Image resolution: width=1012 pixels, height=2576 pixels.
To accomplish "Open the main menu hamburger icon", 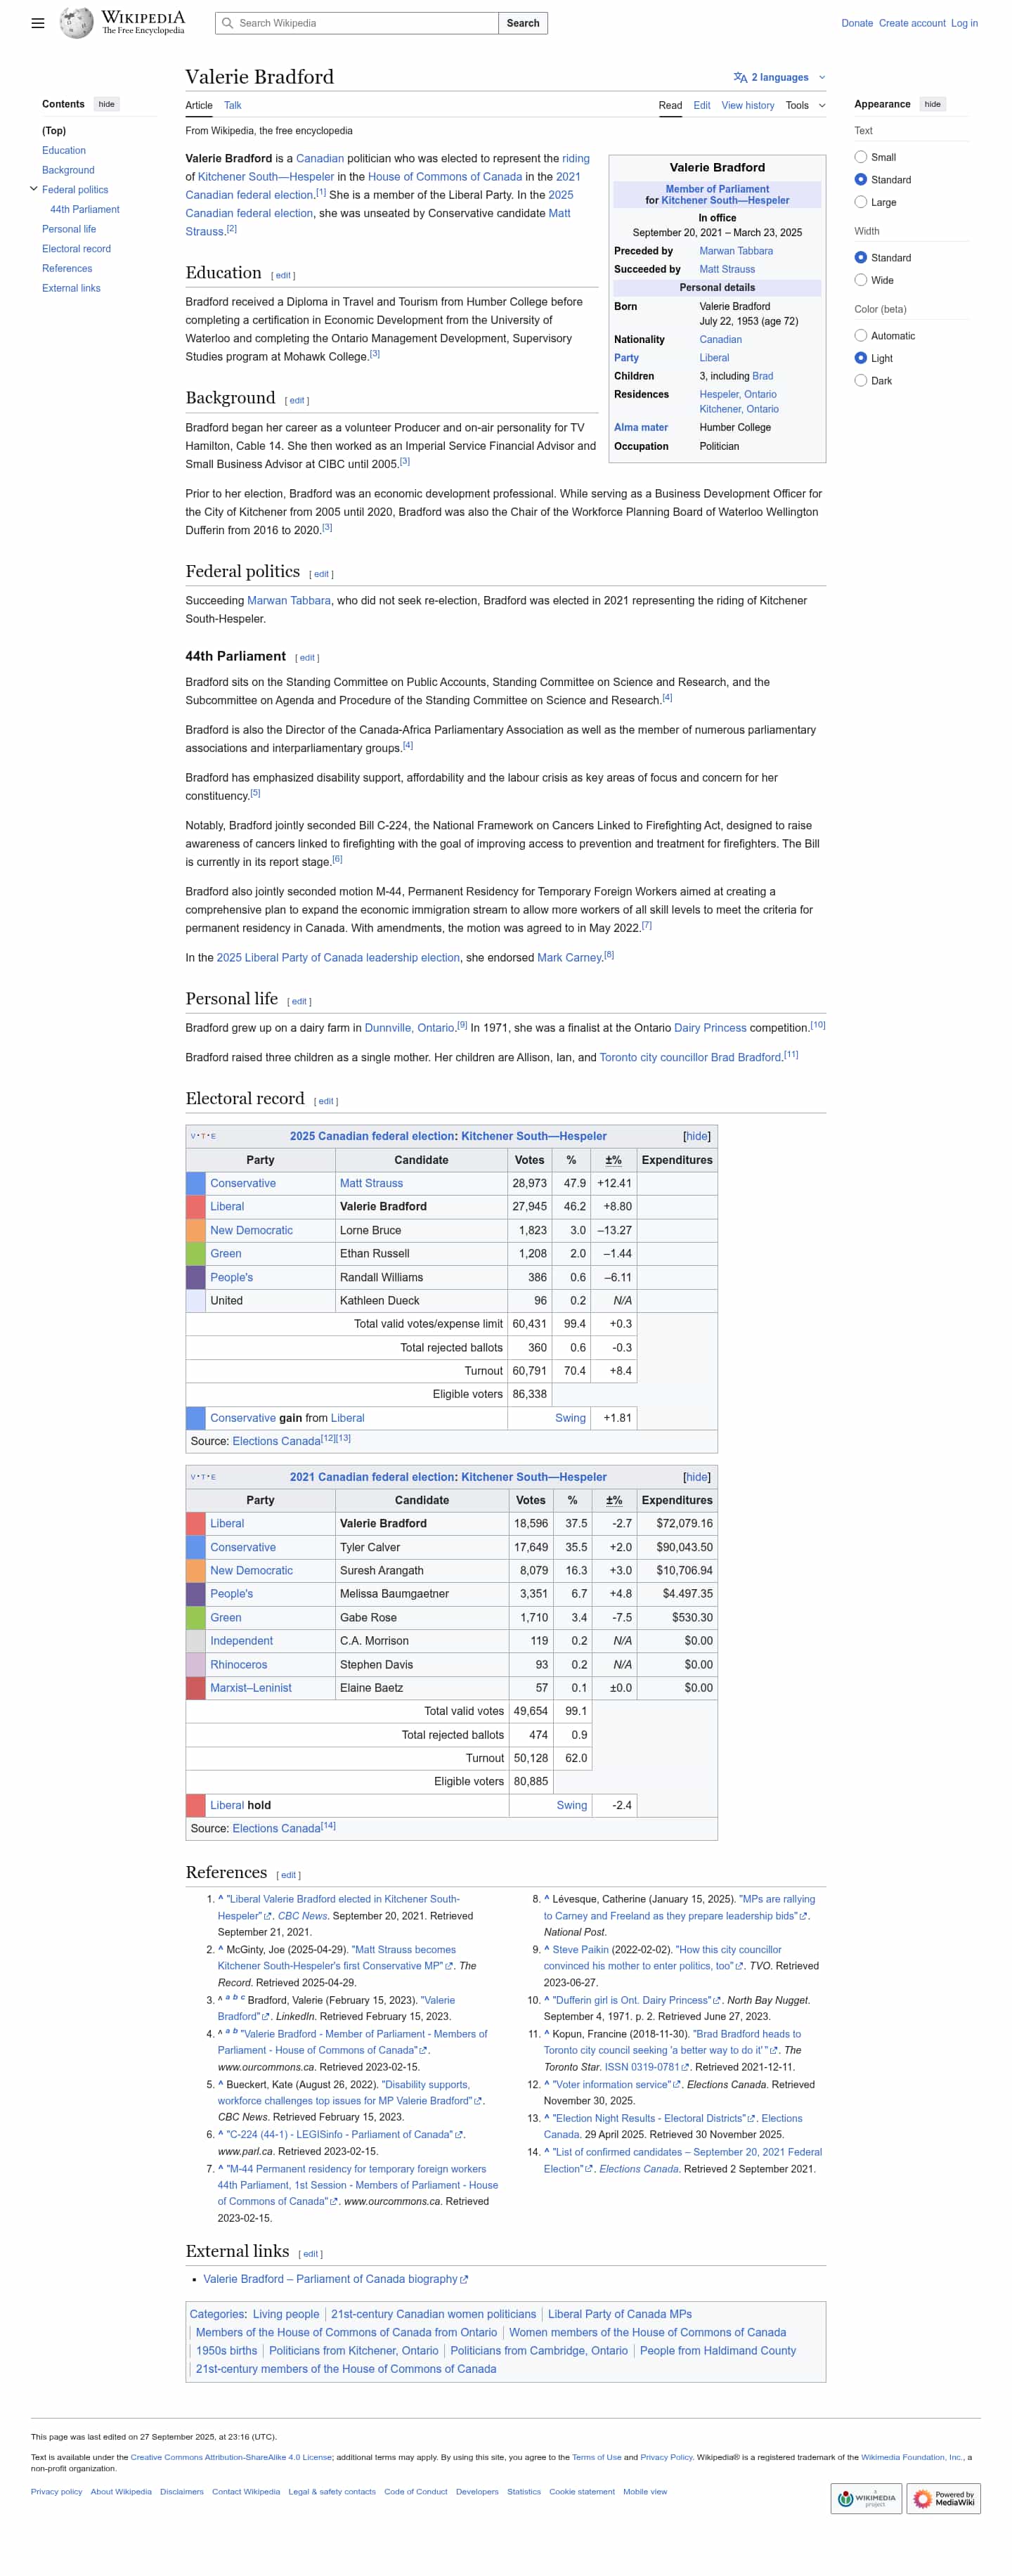I will coord(38,23).
